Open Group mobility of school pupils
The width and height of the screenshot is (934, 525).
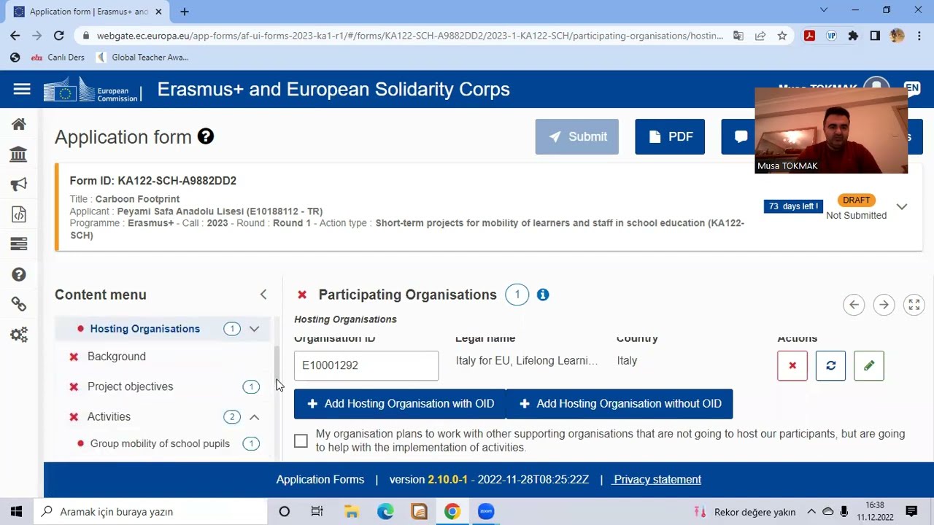160,443
